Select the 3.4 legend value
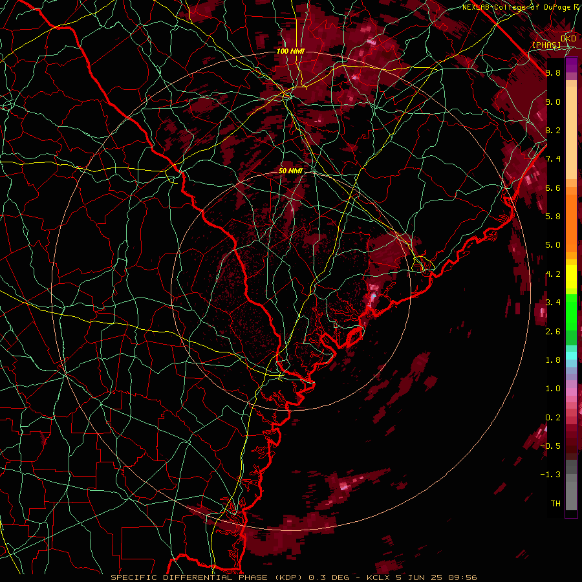Image resolution: width=582 pixels, height=582 pixels. click(x=553, y=302)
